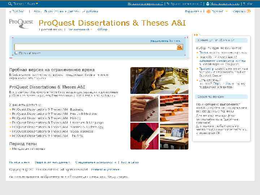Screen dimensions: 260x195
Task: Open the recent searches link in the top bar
Action: click(146, 4)
